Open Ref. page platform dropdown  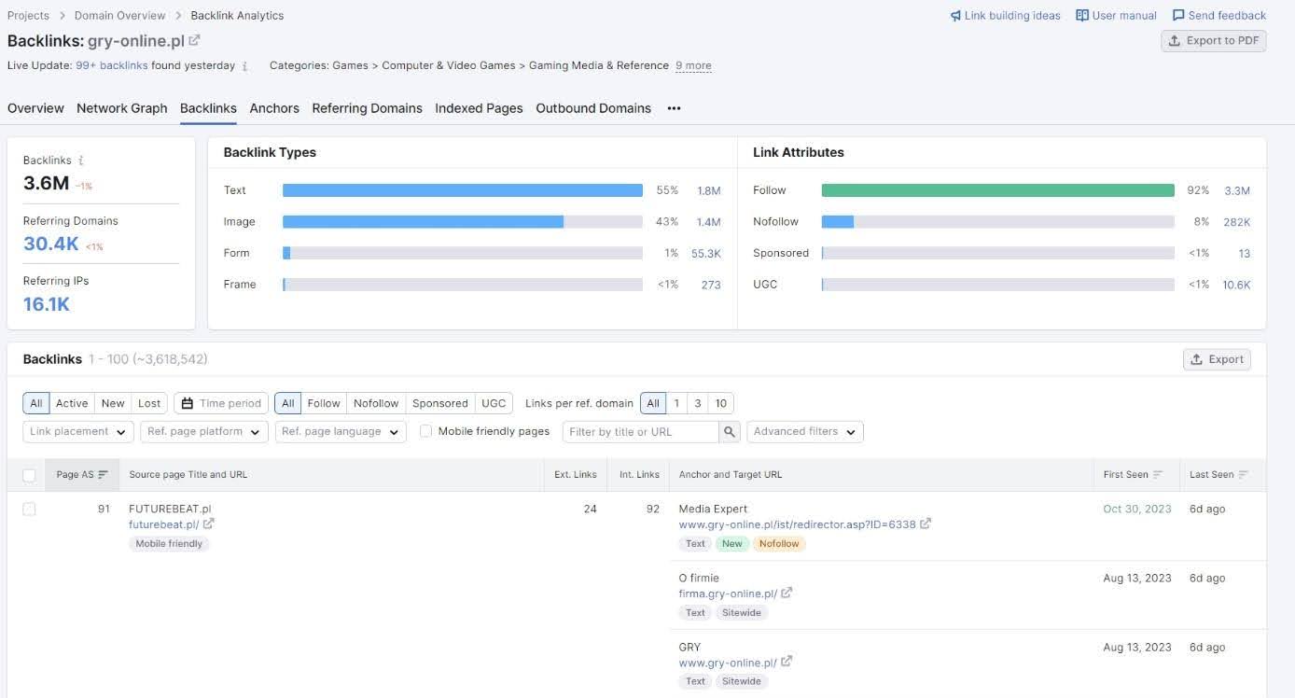[x=204, y=432]
